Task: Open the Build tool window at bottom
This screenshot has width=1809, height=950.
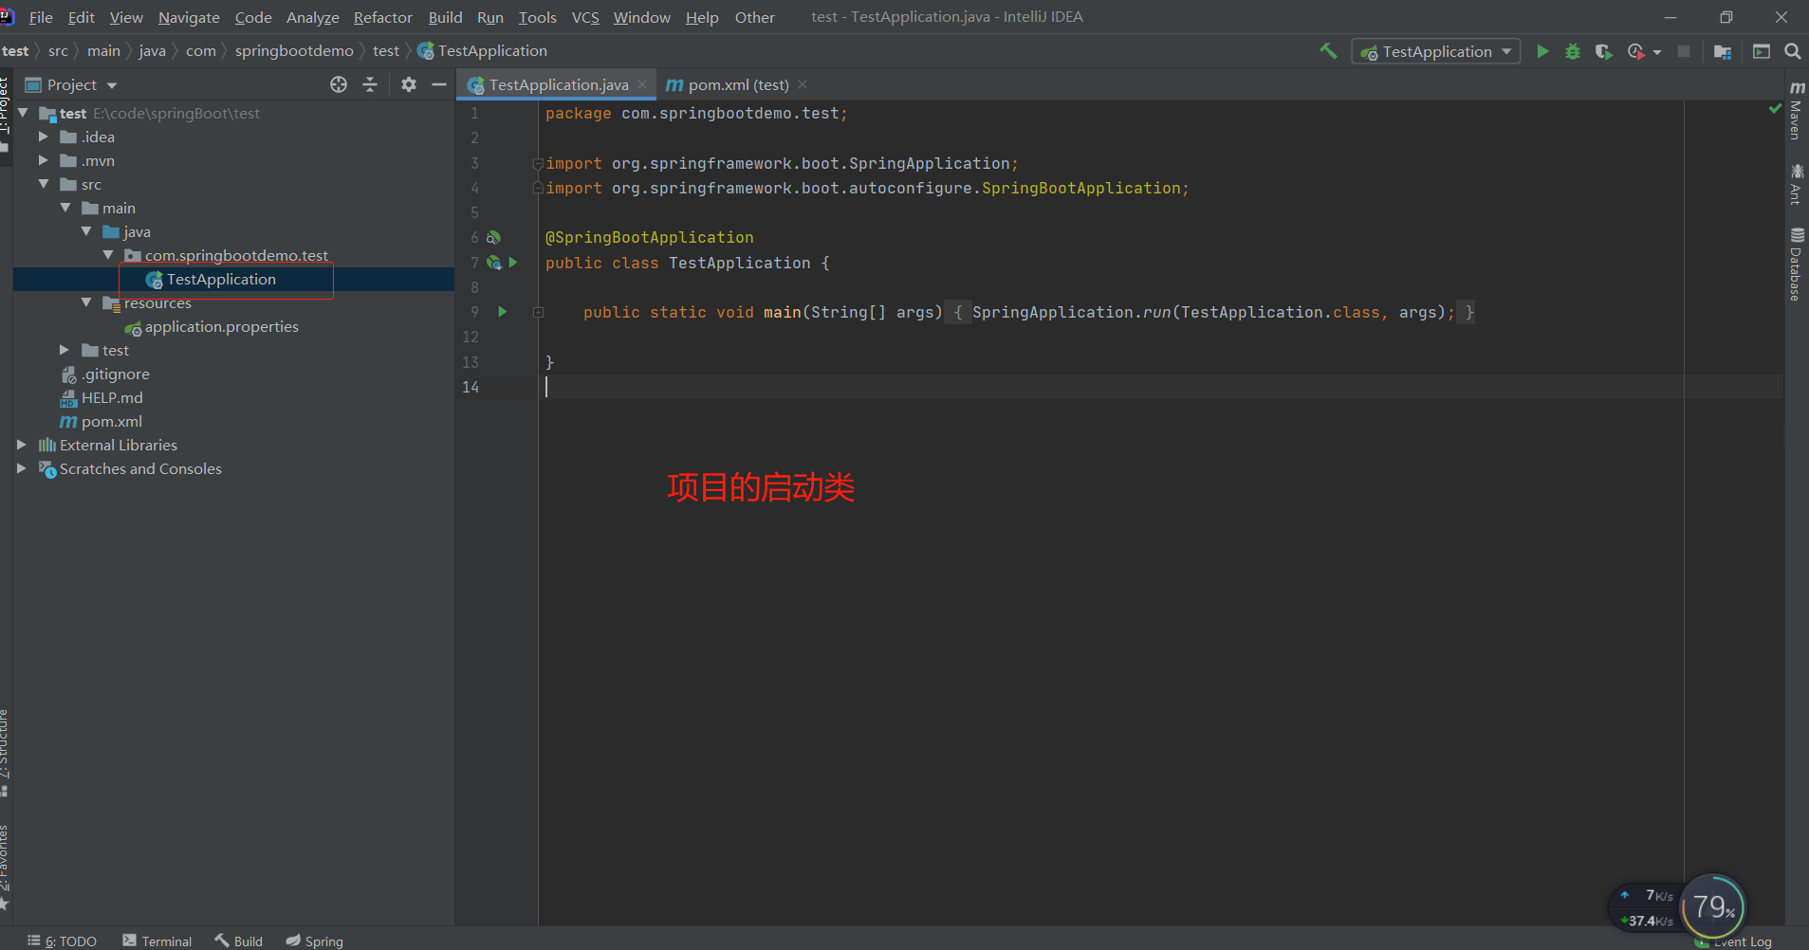Action: [239, 941]
